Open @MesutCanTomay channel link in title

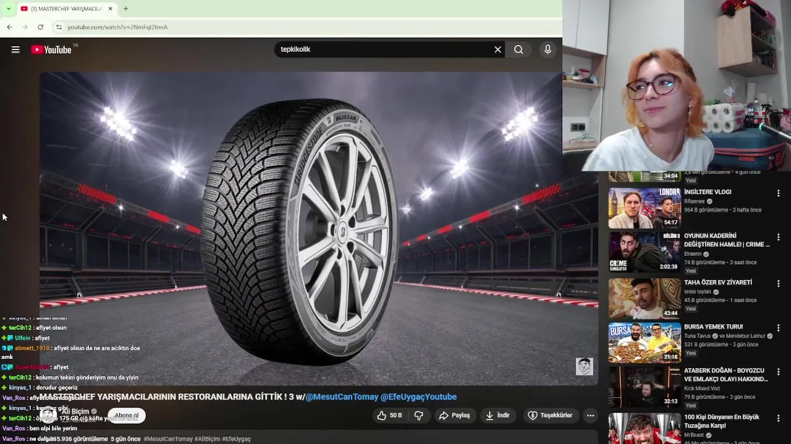342,397
